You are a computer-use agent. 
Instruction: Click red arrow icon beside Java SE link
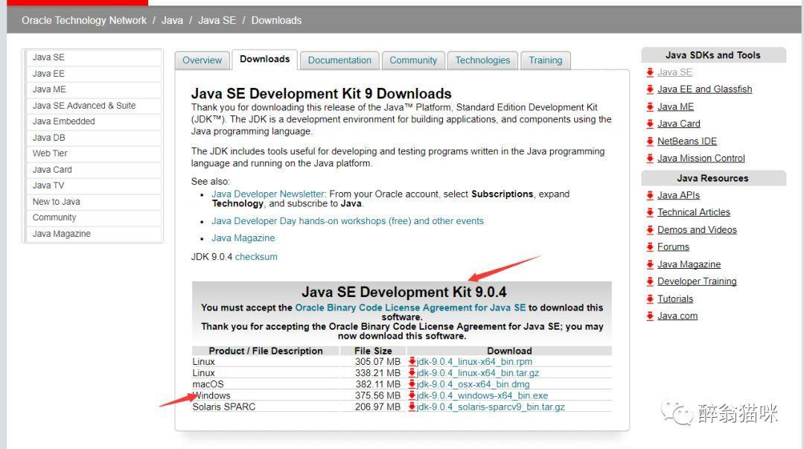650,72
